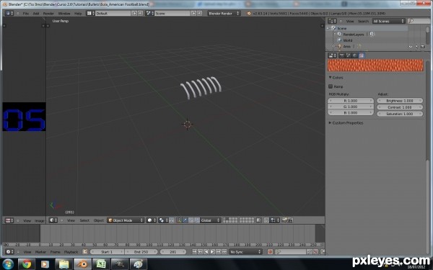Screen dimensions: 433x270
Task: Open timeline editor type selector
Action: pyautogui.click(x=9, y=252)
